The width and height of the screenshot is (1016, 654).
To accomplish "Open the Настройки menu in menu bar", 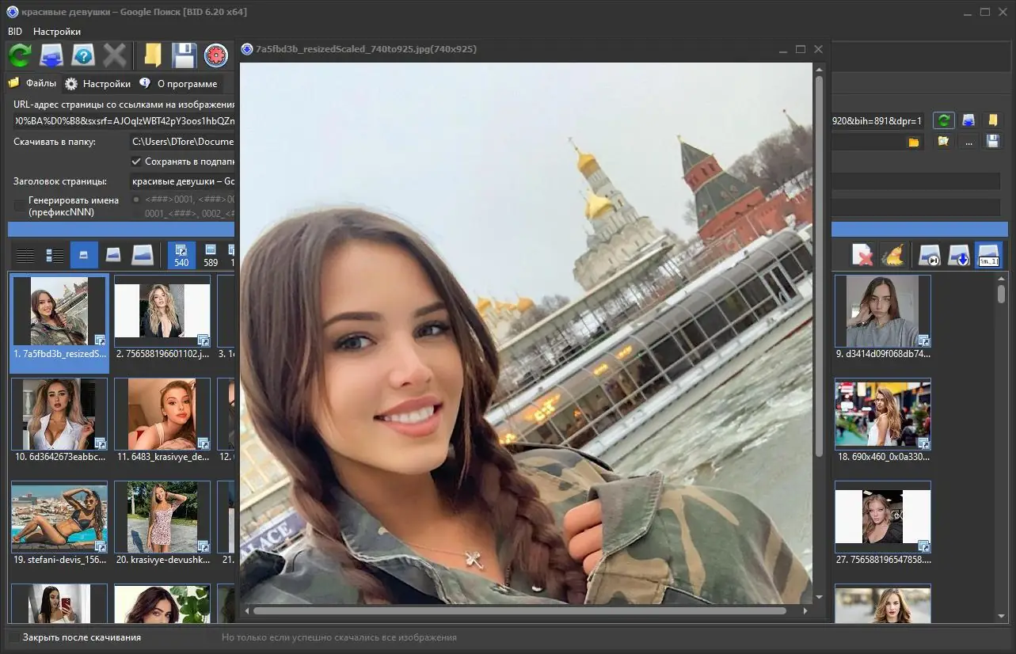I will coord(57,32).
